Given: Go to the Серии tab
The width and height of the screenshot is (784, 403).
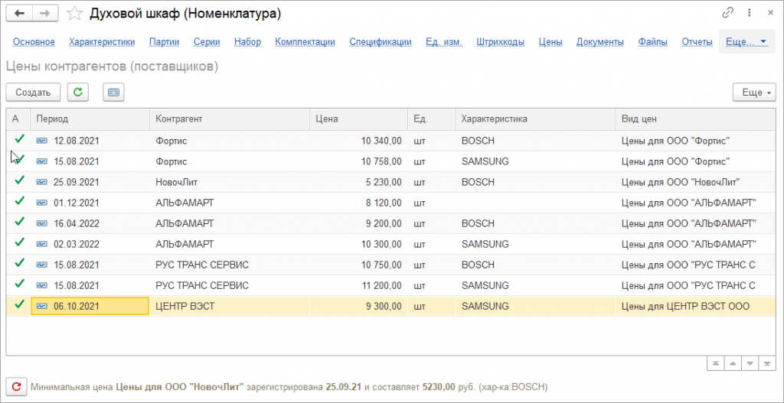Looking at the screenshot, I should pyautogui.click(x=207, y=42).
